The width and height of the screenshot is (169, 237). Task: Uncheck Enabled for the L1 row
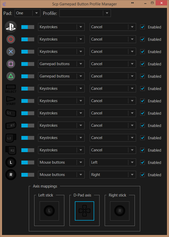click(x=143, y=113)
